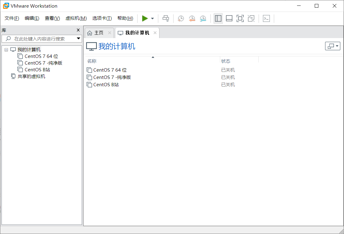The width and height of the screenshot is (344, 234).
Task: Click the VM icon beside CentOS B站 in list
Action: [89, 85]
